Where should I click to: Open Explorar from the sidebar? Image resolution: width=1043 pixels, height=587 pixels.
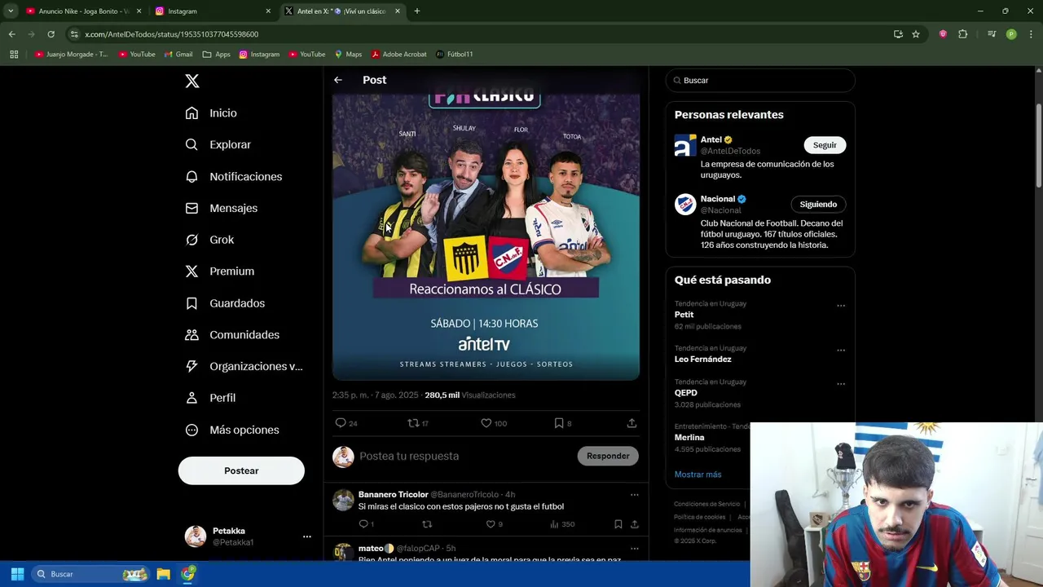pos(218,144)
